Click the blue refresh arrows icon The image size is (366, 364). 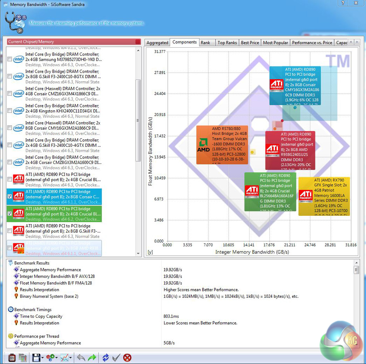click(x=105, y=358)
